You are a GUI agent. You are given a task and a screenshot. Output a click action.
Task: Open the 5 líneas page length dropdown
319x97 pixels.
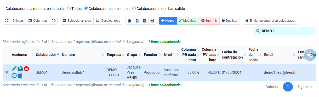click(18, 21)
